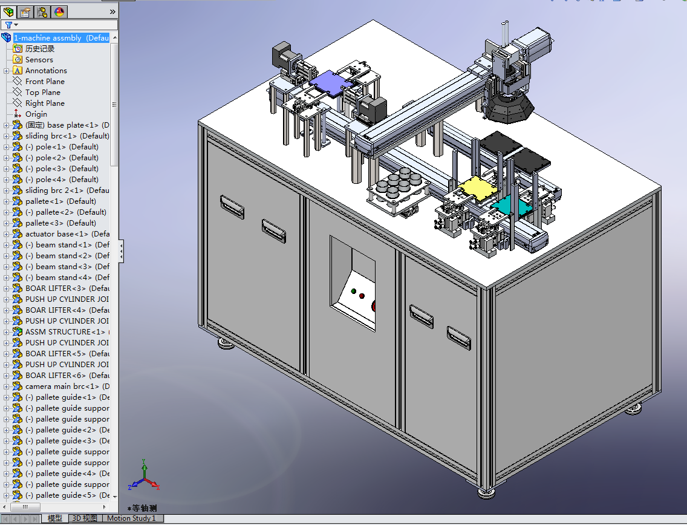Switch to the PropertyManager tab icon

tap(26, 11)
